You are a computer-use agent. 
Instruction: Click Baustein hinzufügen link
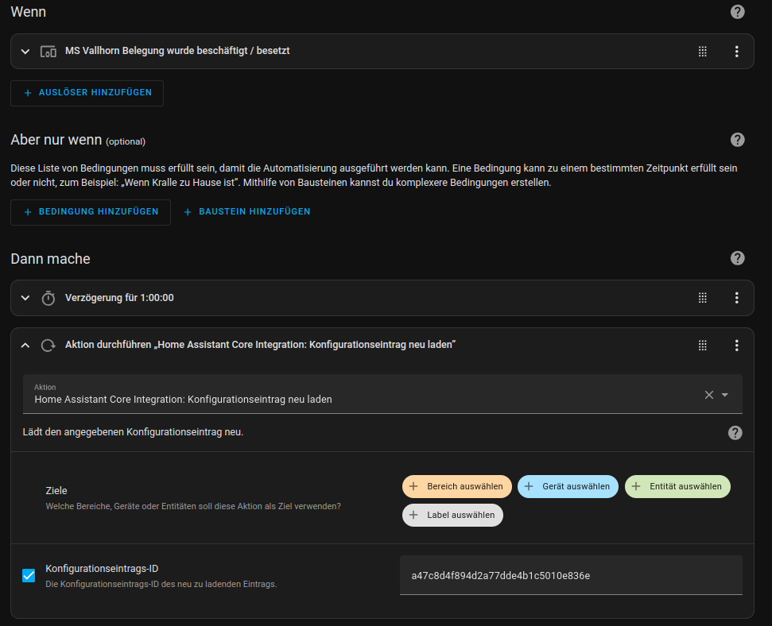[246, 212]
